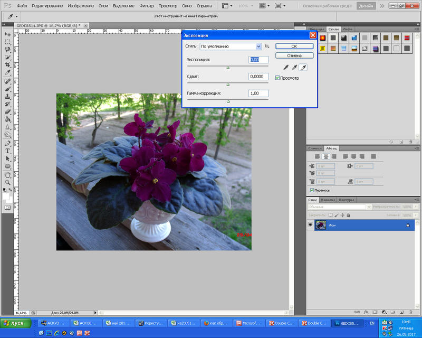Select the Rectangular Marquee tool

[x=8, y=41]
